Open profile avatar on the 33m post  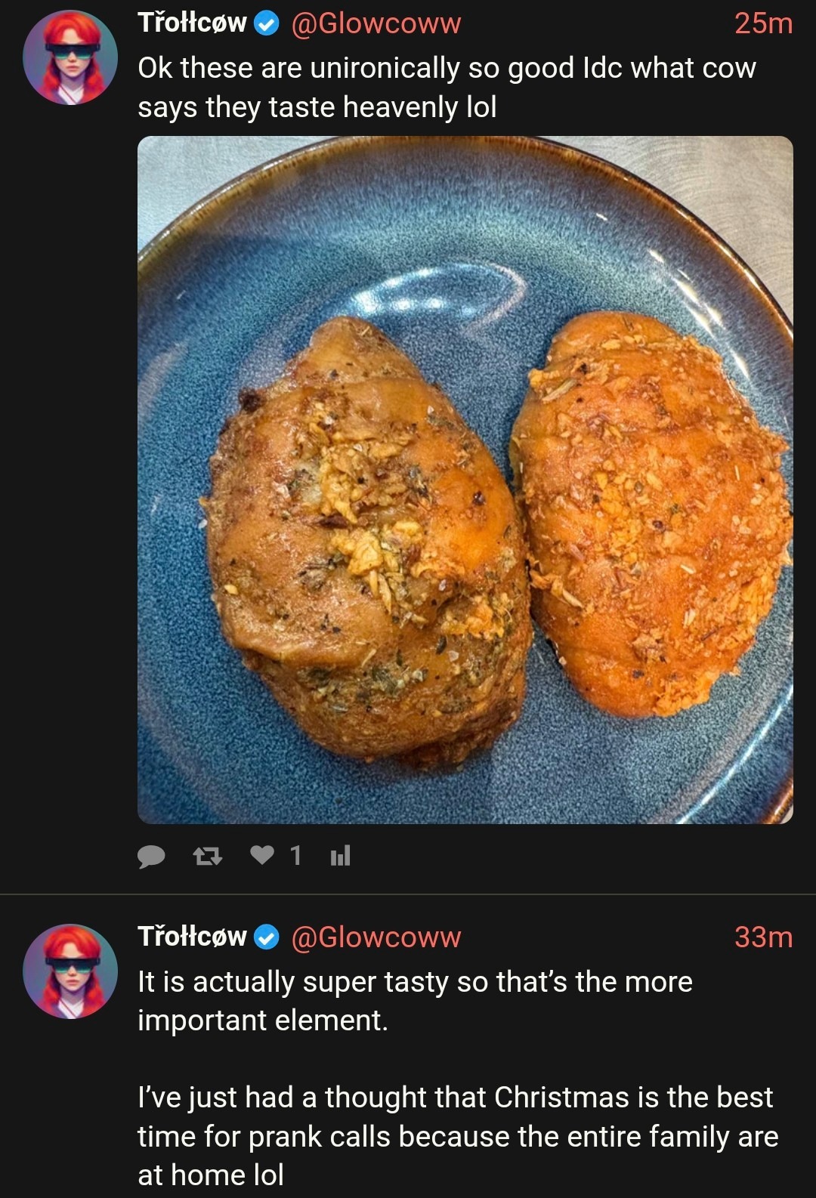pos(70,971)
